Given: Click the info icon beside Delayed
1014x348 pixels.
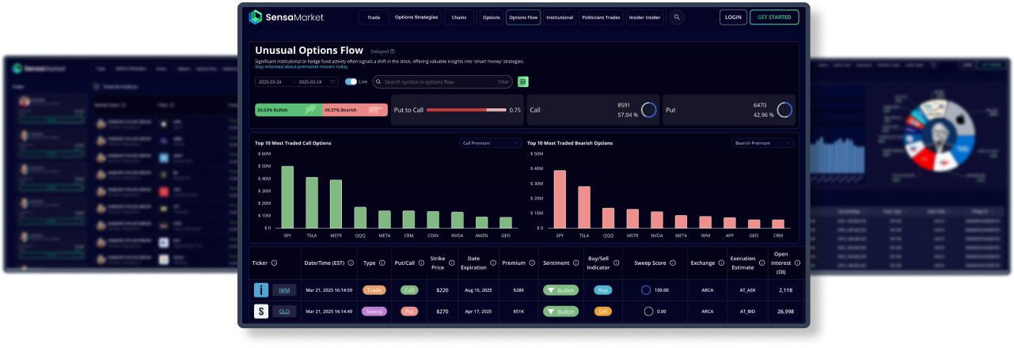Looking at the screenshot, I should click(393, 51).
